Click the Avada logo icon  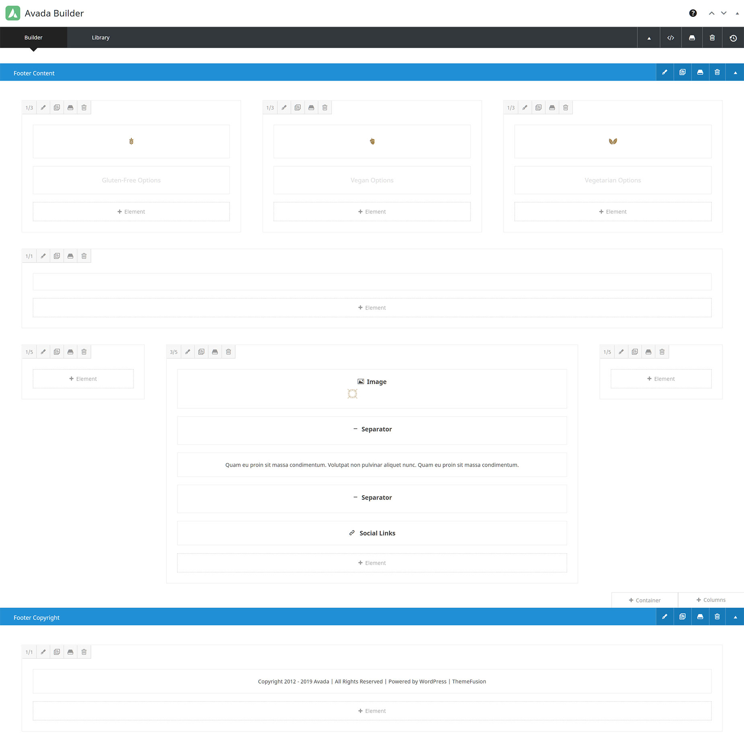tap(13, 13)
